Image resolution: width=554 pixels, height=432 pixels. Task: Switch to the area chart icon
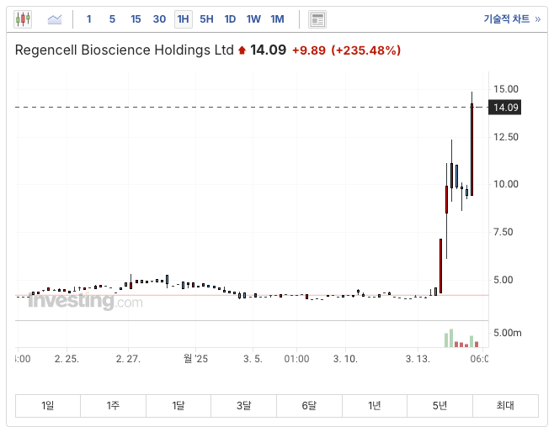tap(55, 19)
